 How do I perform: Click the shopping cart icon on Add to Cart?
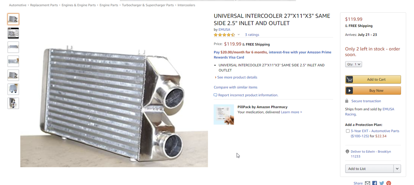click(349, 79)
